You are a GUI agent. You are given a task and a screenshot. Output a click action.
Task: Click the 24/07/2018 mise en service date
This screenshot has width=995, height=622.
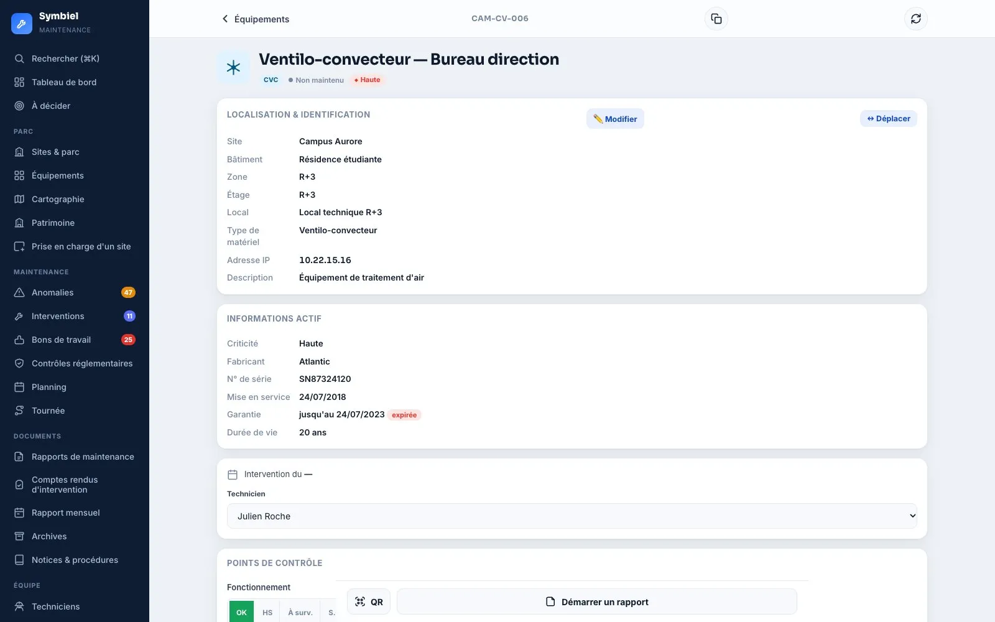(323, 397)
